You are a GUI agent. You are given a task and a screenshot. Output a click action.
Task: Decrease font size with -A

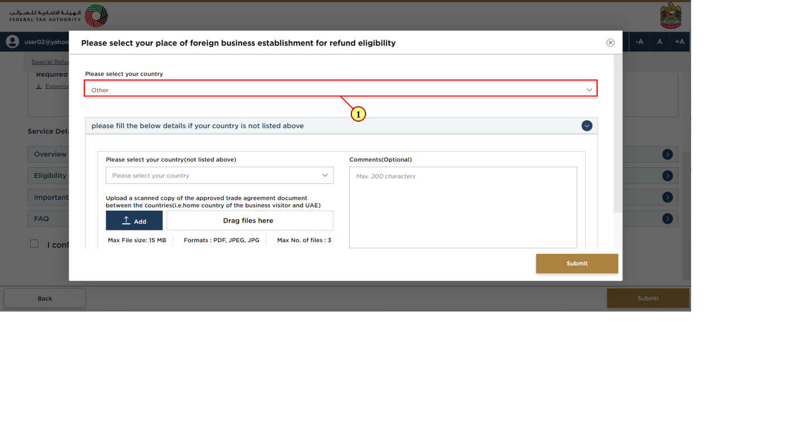(x=639, y=42)
